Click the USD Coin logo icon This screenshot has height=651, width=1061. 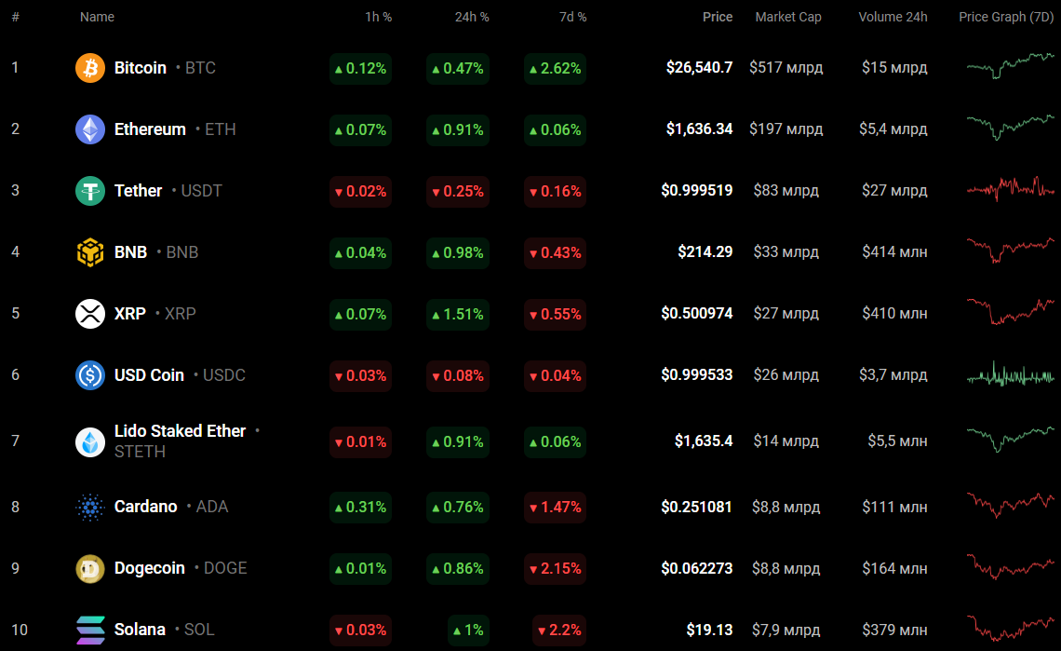[90, 375]
